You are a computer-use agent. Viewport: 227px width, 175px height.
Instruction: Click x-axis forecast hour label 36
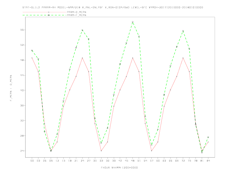click(x=107, y=161)
